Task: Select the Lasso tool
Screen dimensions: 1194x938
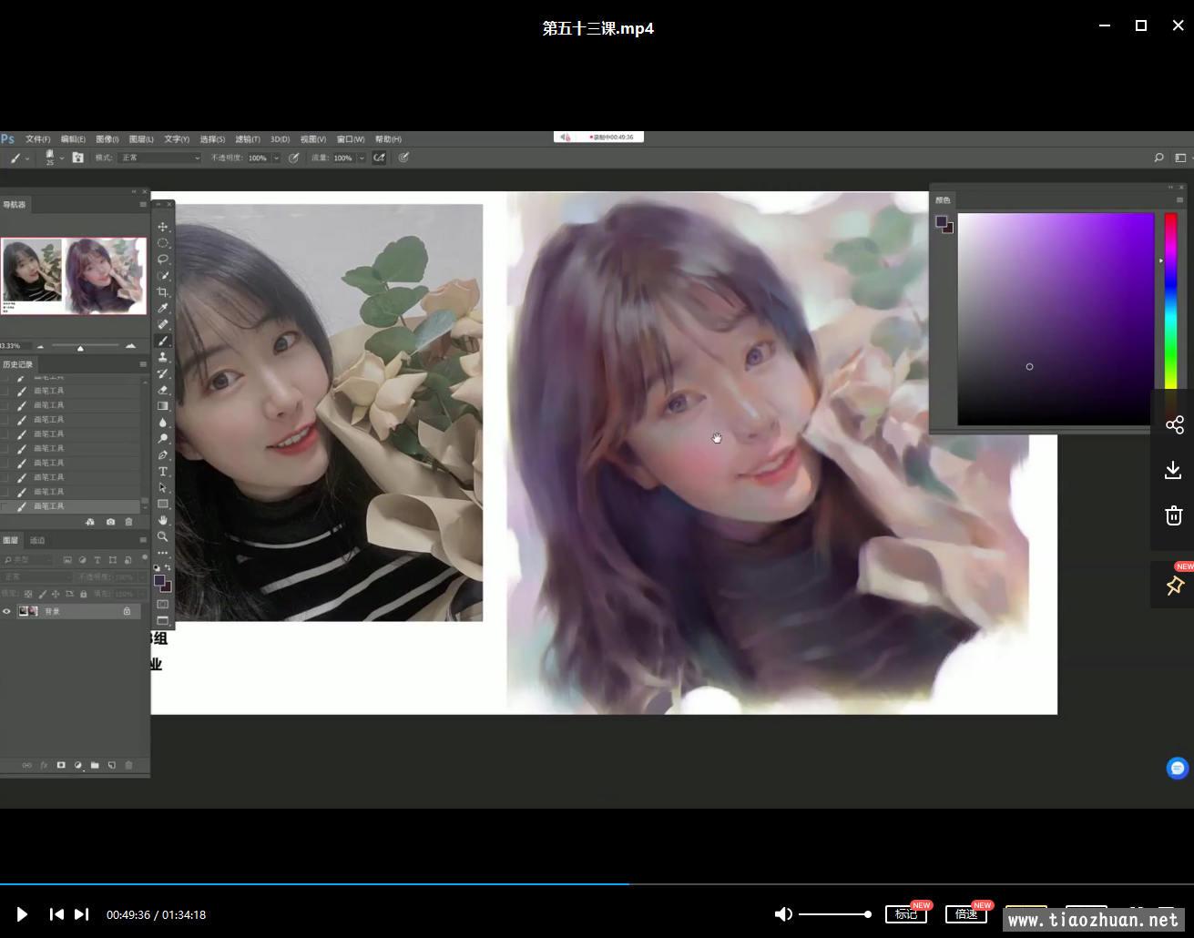Action: 163,260
